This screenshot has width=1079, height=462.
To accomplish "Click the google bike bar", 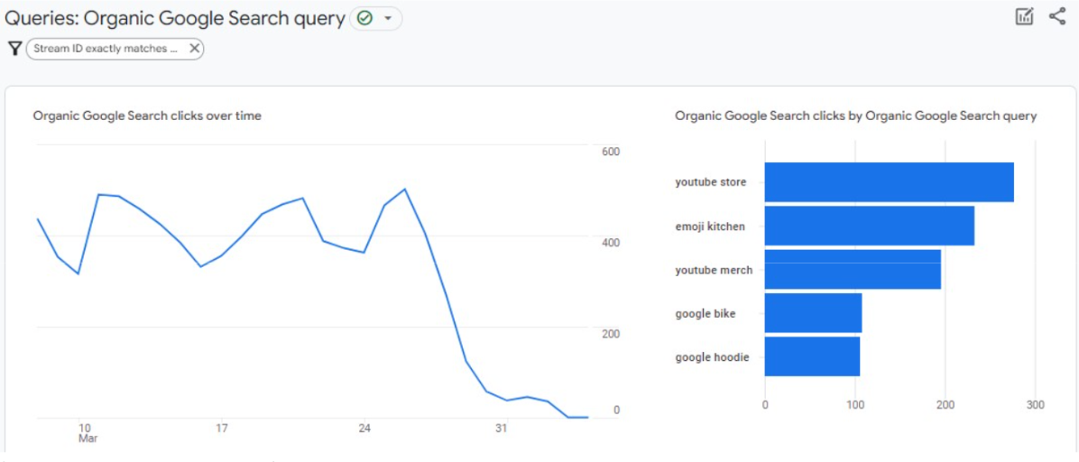I will tap(813, 313).
